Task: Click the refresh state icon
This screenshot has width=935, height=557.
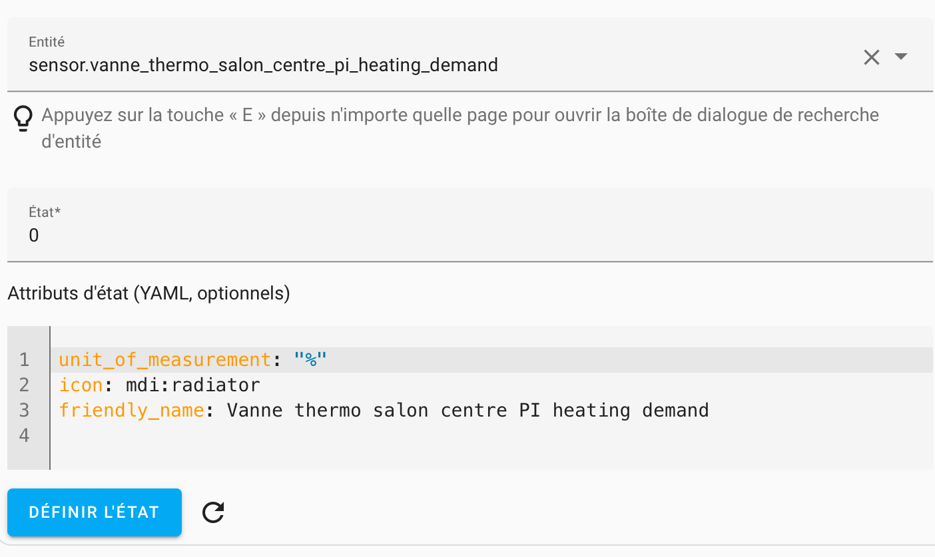Action: pyautogui.click(x=213, y=512)
